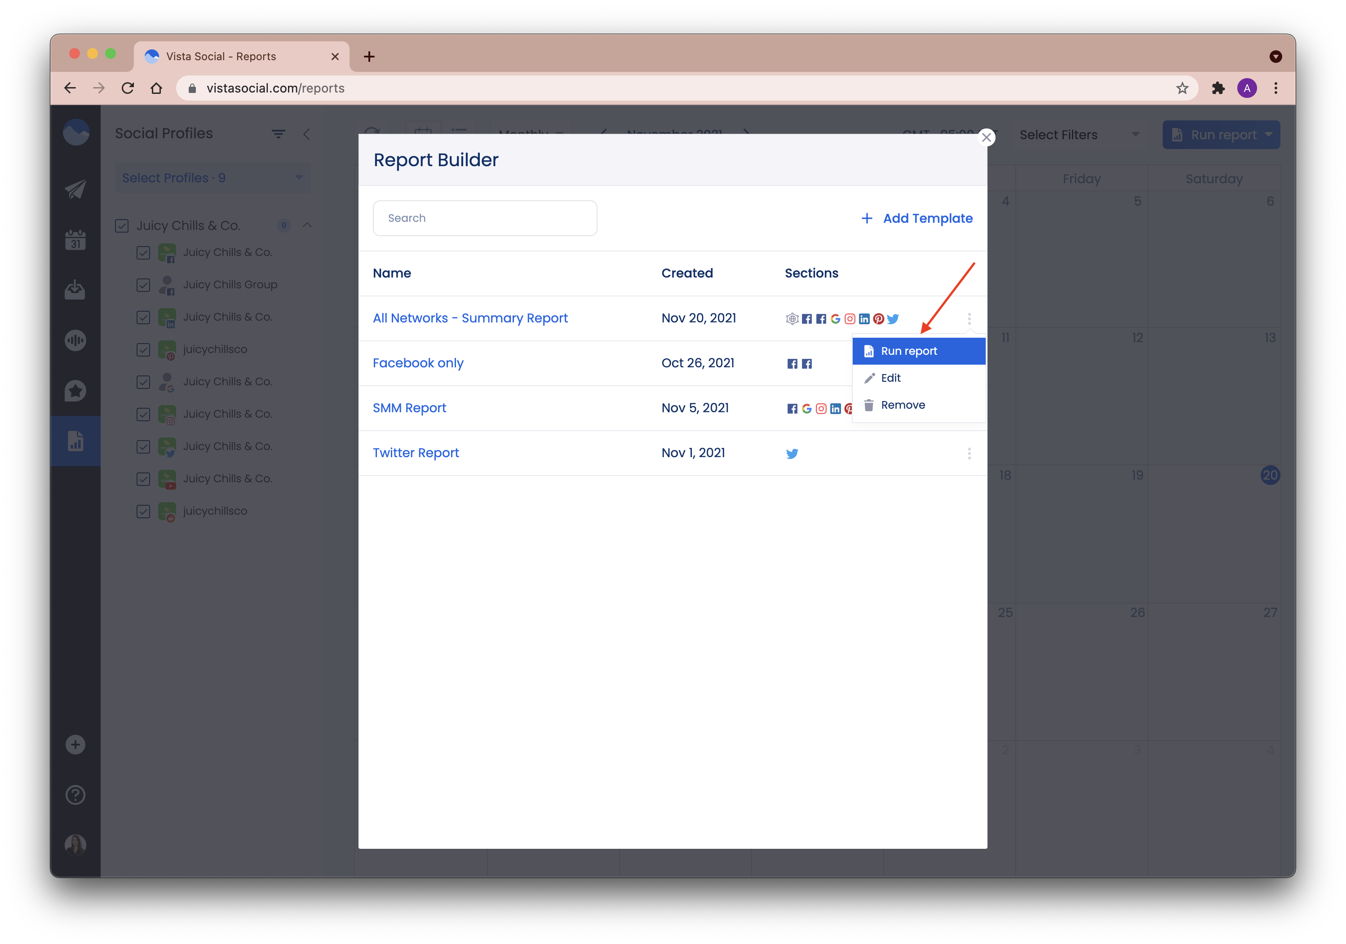This screenshot has width=1346, height=944.
Task: Open the Help question-mark icon
Action: point(75,795)
